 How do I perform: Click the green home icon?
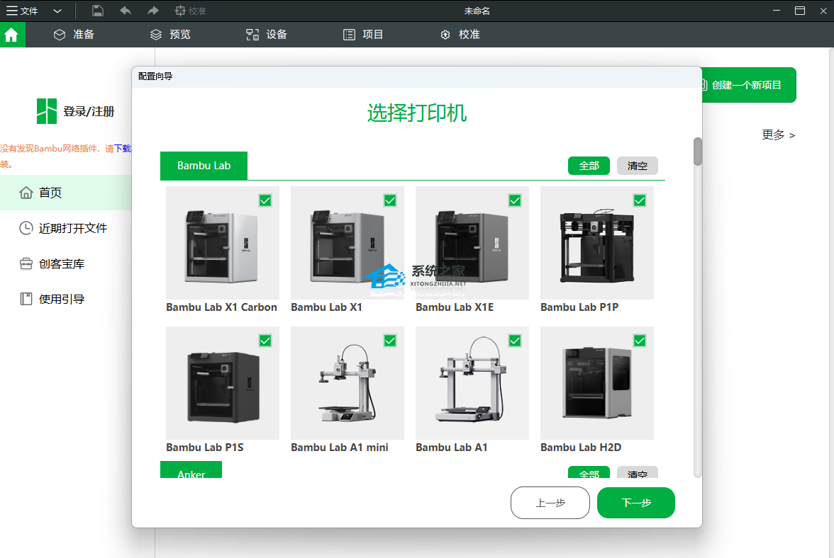pyautogui.click(x=11, y=35)
